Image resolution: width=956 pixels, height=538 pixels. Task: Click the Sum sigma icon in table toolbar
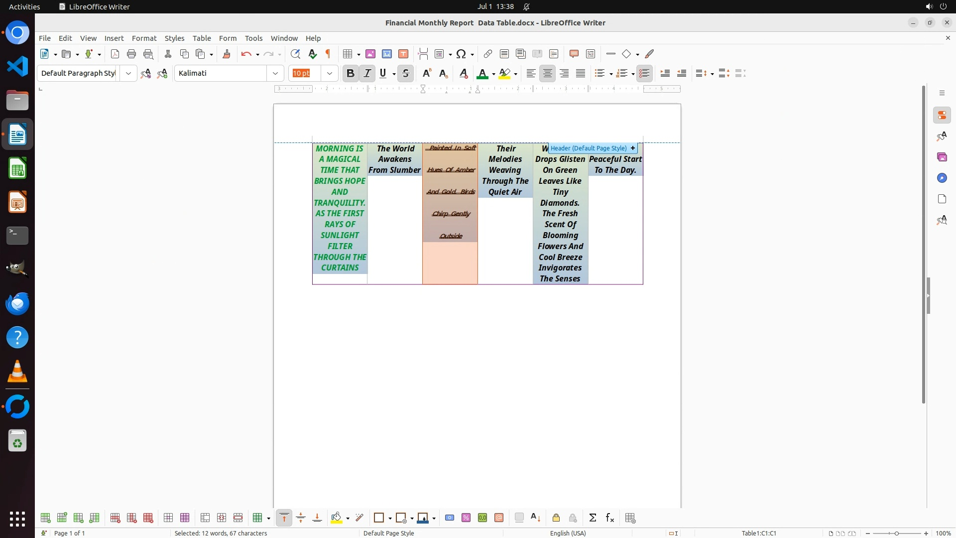[x=593, y=518]
